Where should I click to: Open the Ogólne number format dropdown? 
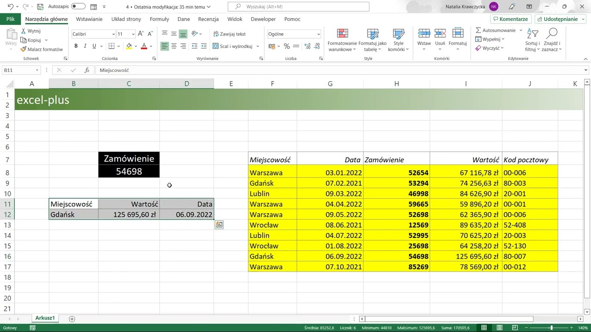pyautogui.click(x=318, y=34)
